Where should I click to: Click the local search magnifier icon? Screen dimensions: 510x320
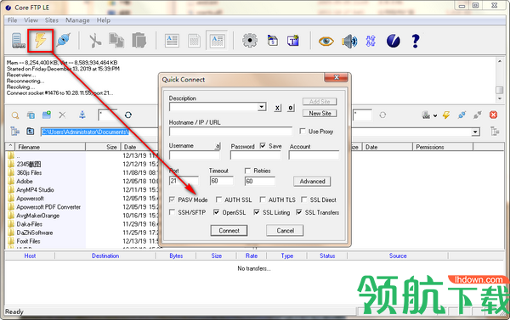point(15,115)
